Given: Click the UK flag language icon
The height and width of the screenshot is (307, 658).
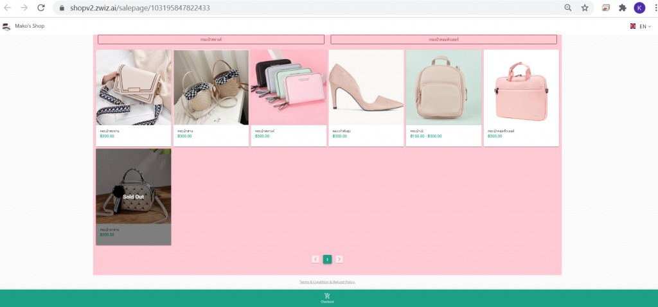Looking at the screenshot, I should coord(633,26).
